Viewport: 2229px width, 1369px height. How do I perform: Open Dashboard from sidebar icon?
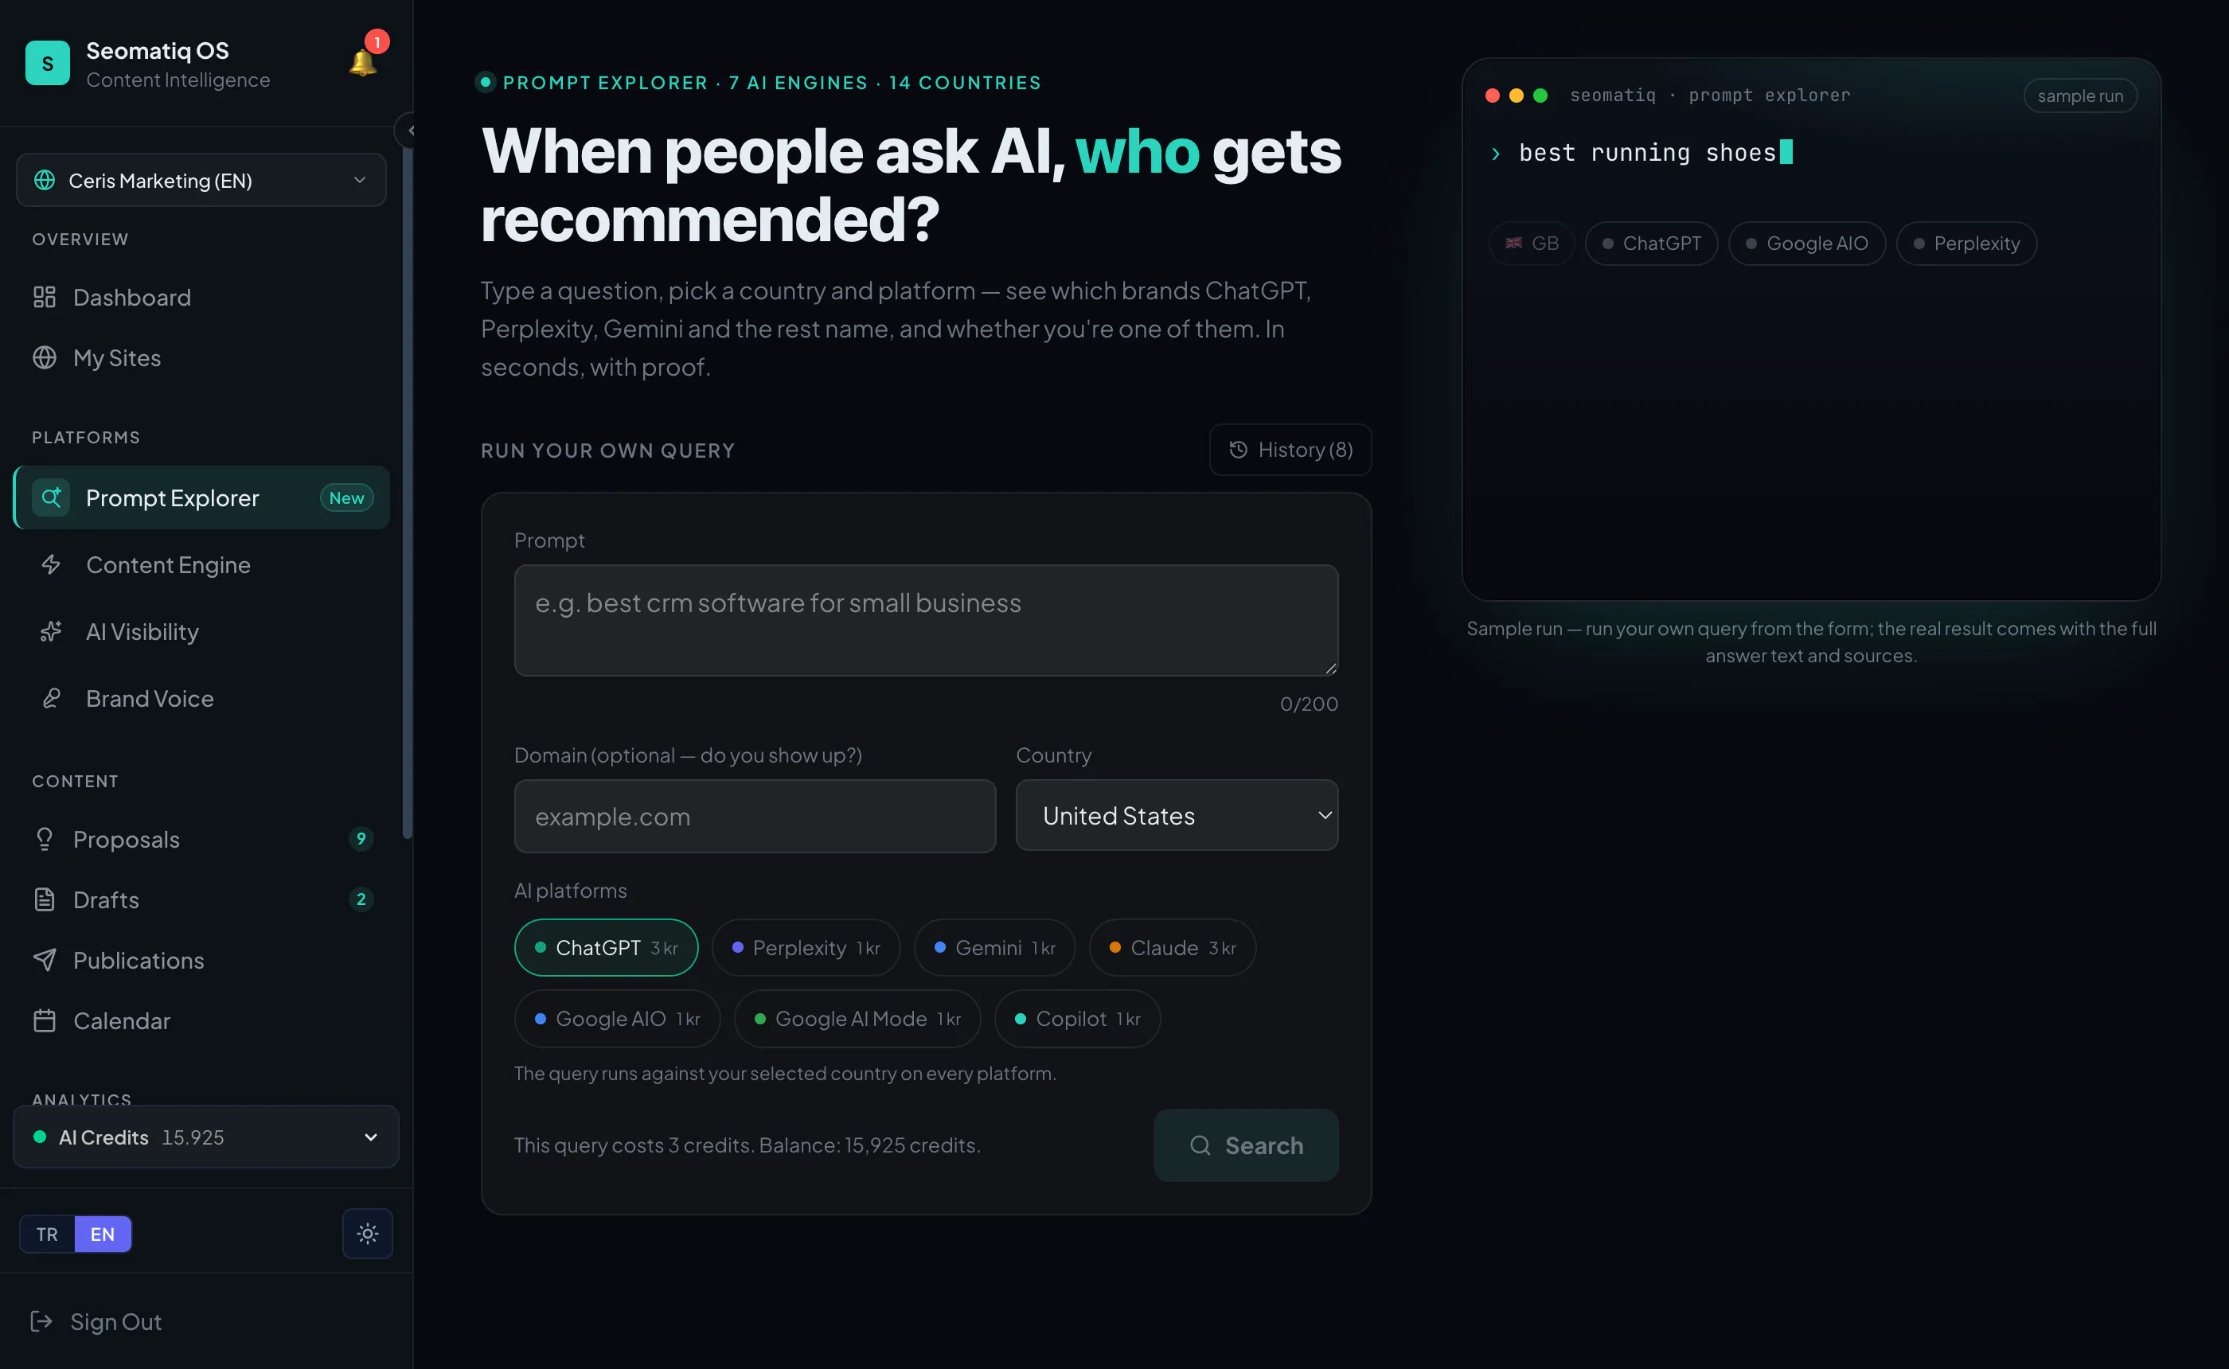[45, 297]
